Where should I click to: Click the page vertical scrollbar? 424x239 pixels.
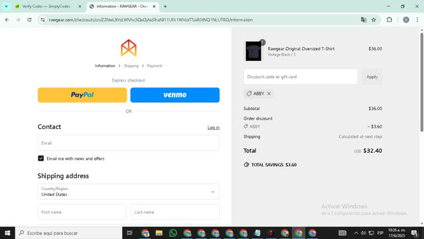421,82
